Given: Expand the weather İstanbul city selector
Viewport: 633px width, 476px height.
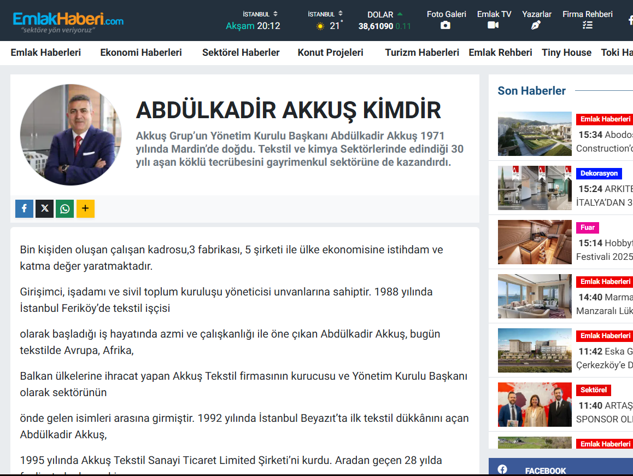Looking at the screenshot, I should pos(325,14).
